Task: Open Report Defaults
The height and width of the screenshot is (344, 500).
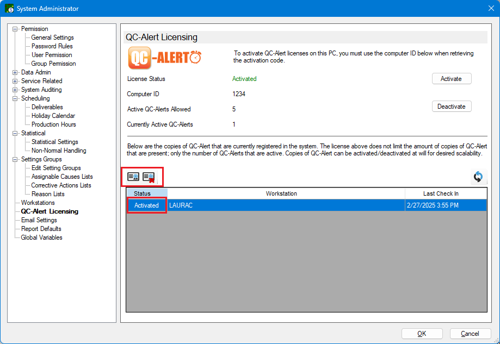Action: pos(41,229)
